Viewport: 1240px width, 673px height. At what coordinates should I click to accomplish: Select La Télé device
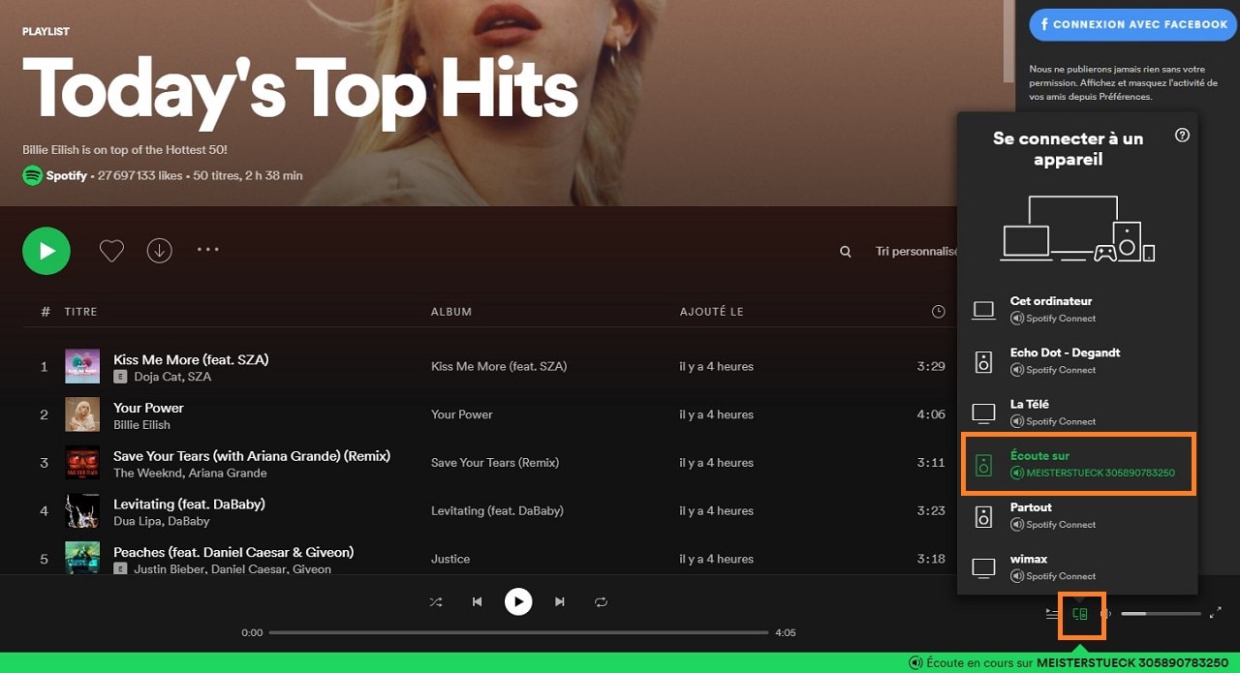(x=1077, y=413)
